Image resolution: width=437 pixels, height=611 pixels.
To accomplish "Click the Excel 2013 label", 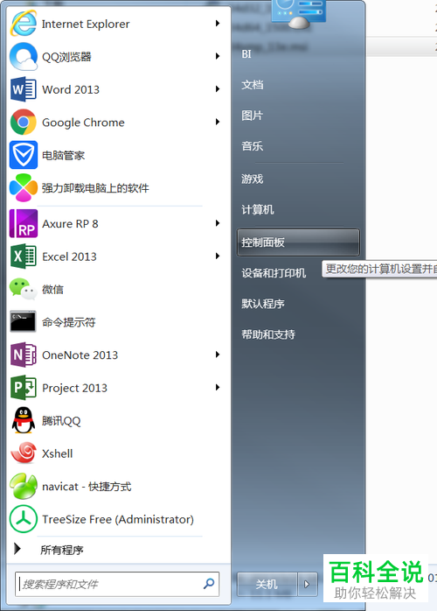I will point(69,256).
